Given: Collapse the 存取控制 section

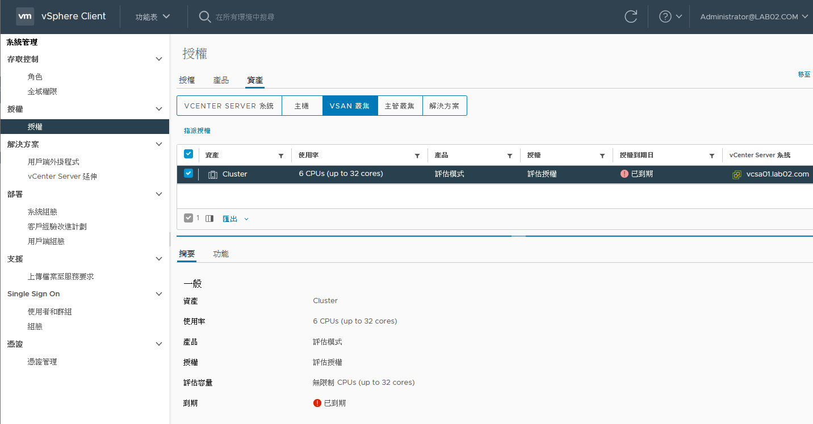Looking at the screenshot, I should tap(159, 59).
